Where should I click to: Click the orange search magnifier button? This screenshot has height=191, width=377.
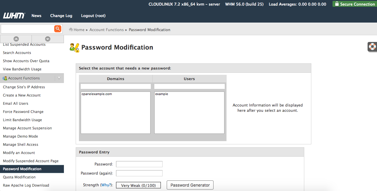point(57,29)
